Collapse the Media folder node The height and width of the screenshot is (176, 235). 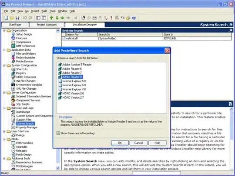click(x=4, y=139)
